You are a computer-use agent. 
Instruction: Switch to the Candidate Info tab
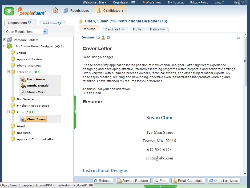pos(115,29)
